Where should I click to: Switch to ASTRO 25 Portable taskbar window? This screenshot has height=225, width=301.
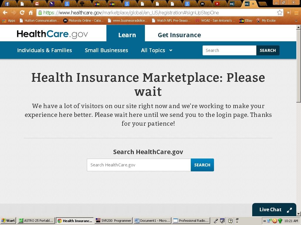[x=36, y=221]
